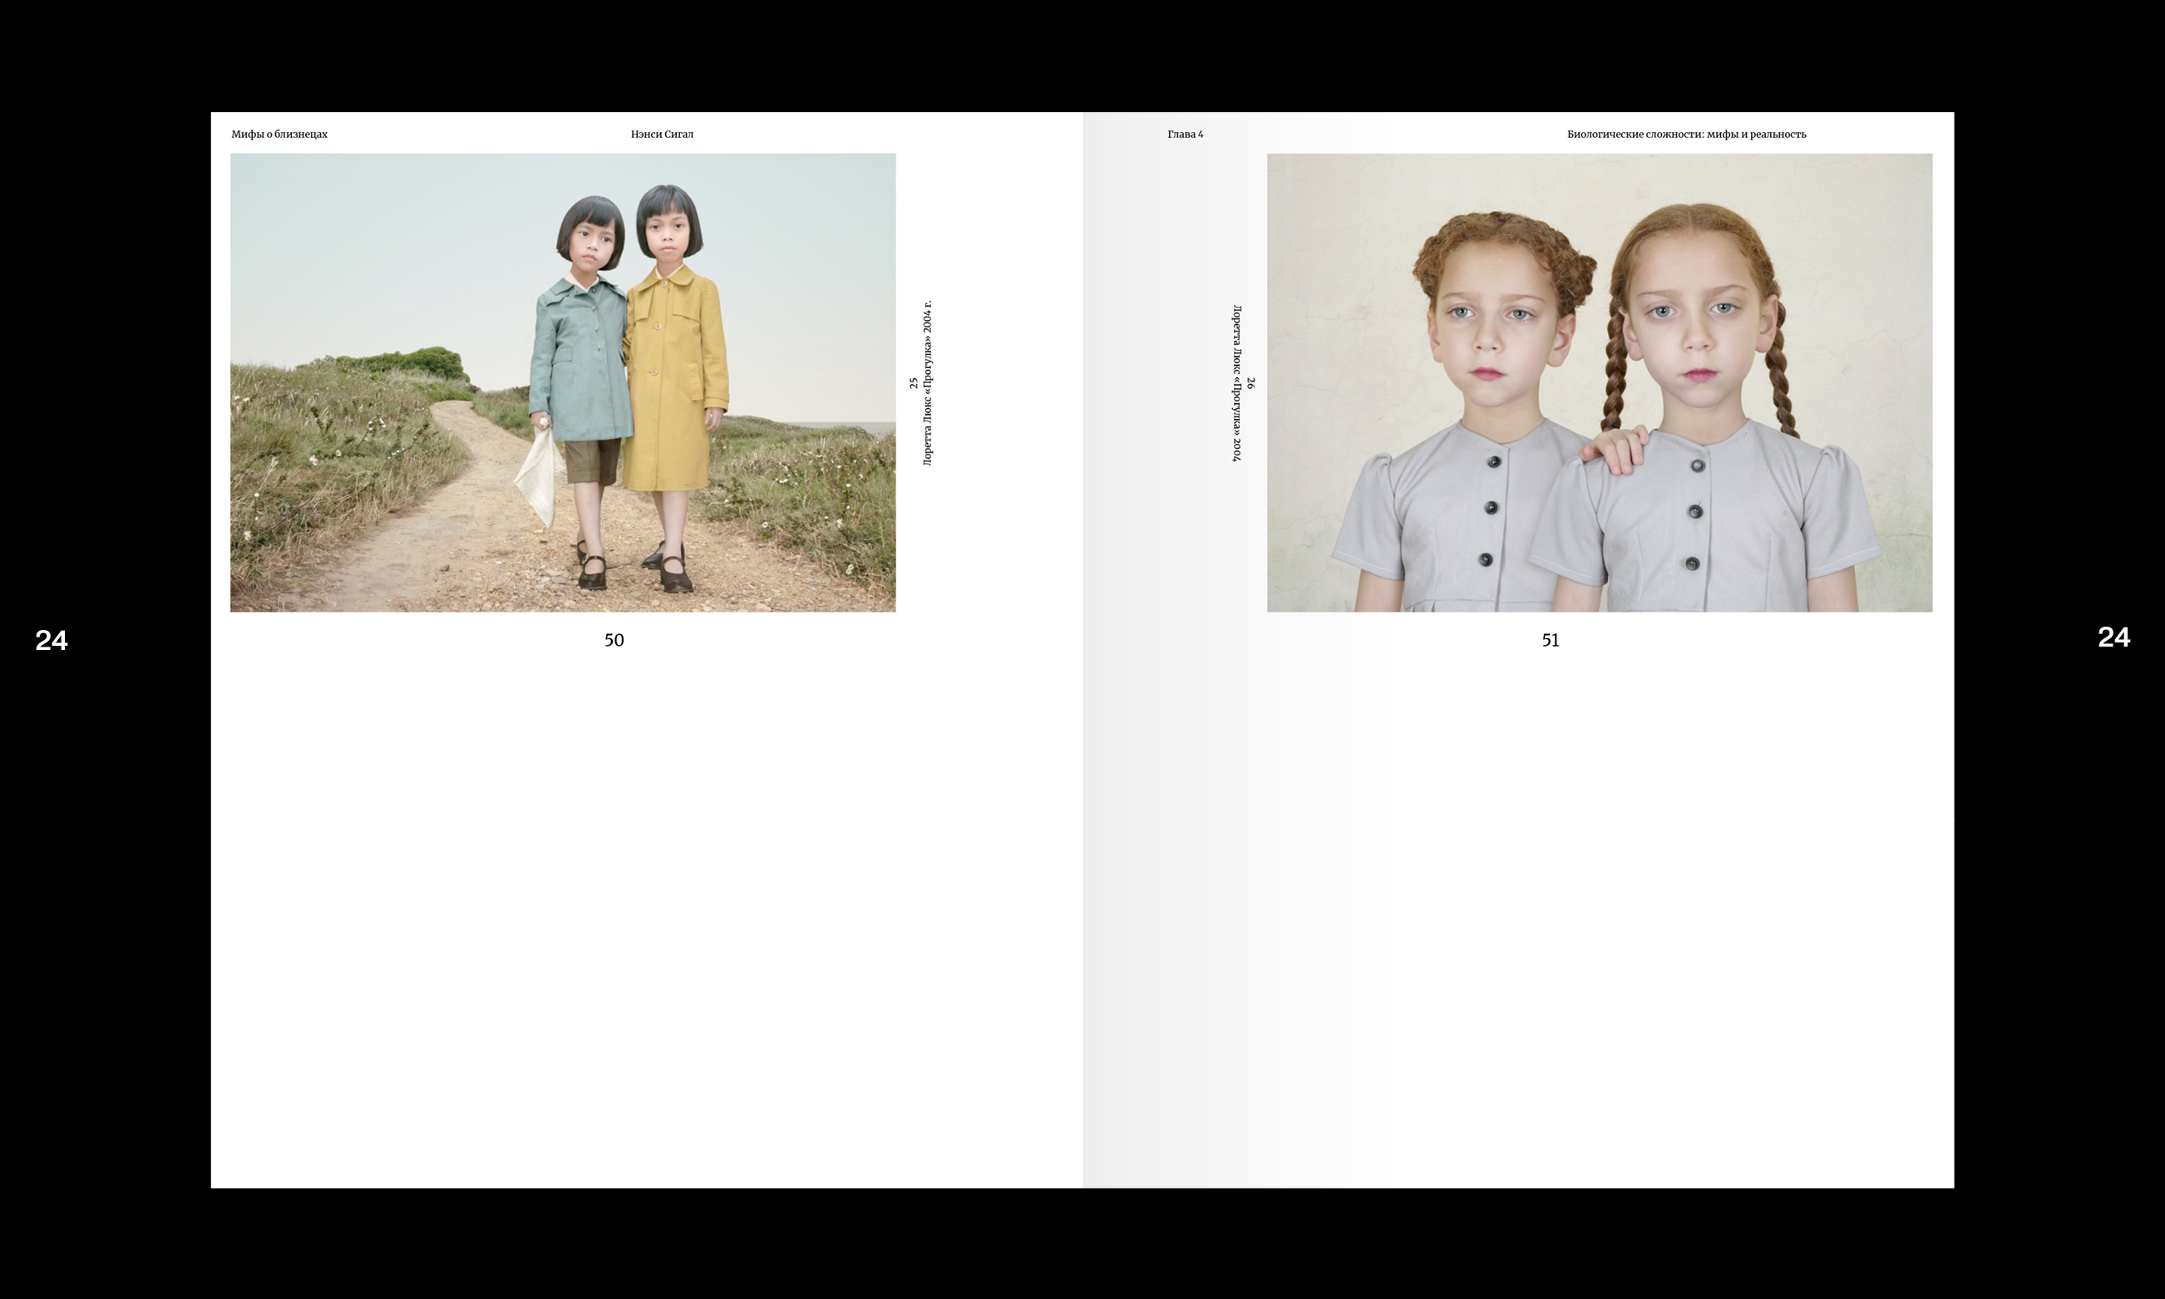Click page number 51
2165x1299 pixels.
1551,640
